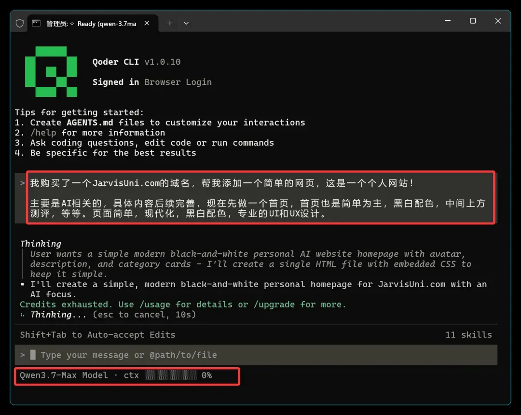The height and width of the screenshot is (415, 521).
Task: Click the green Qoder pixel logo
Action: pos(51,71)
